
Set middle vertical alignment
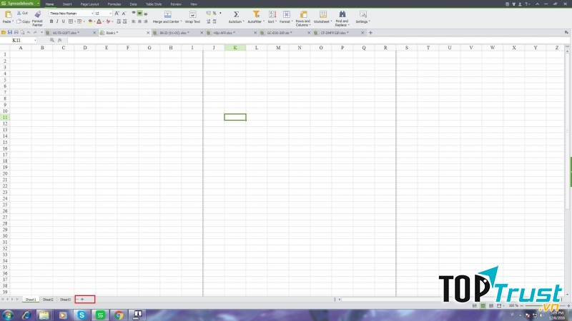tap(139, 14)
